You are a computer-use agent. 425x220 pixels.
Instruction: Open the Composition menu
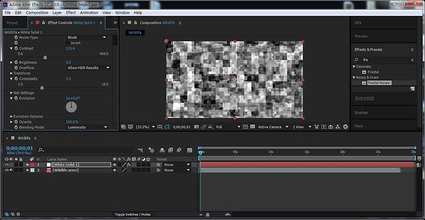(x=37, y=13)
